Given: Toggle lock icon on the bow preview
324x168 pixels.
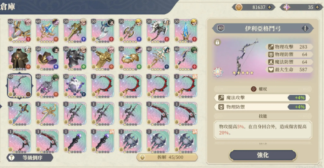Looking at the screenshot, I should (217, 42).
